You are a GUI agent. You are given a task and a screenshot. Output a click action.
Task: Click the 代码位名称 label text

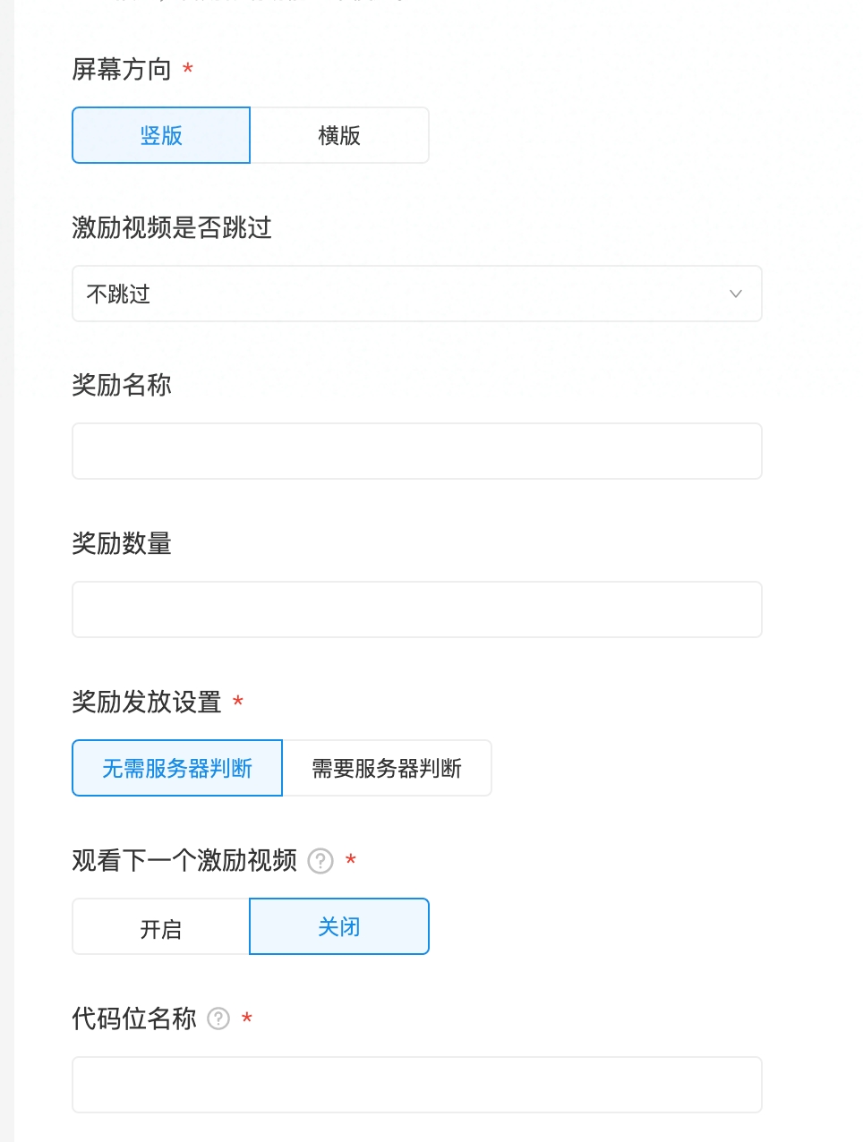click(134, 1018)
